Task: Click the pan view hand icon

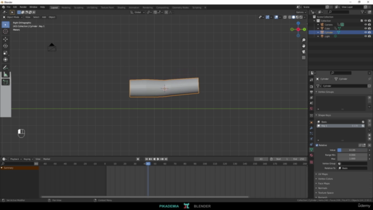Action: [304, 46]
